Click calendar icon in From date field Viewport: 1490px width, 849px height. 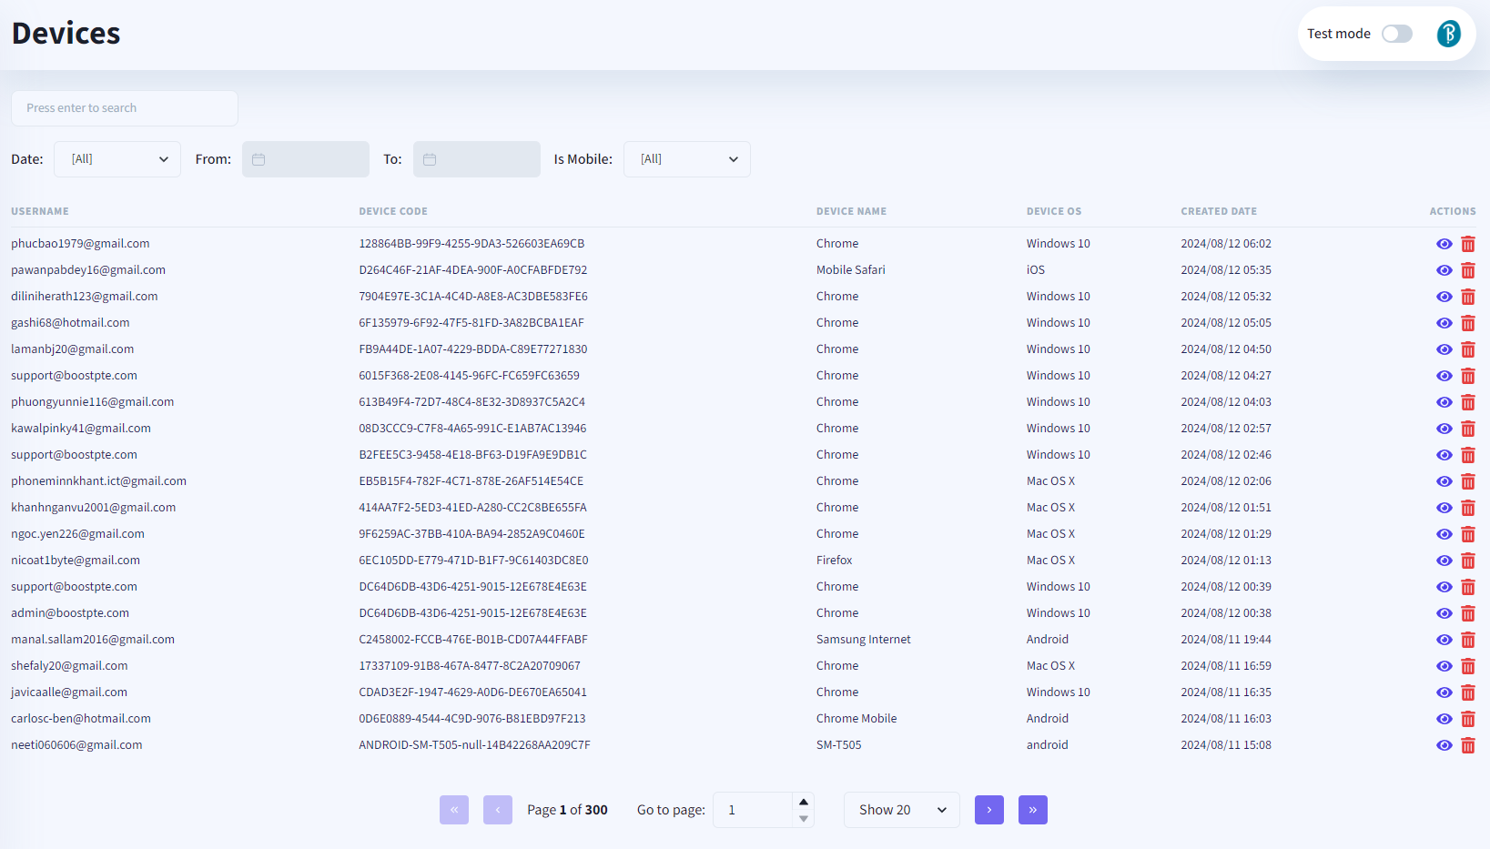(258, 159)
